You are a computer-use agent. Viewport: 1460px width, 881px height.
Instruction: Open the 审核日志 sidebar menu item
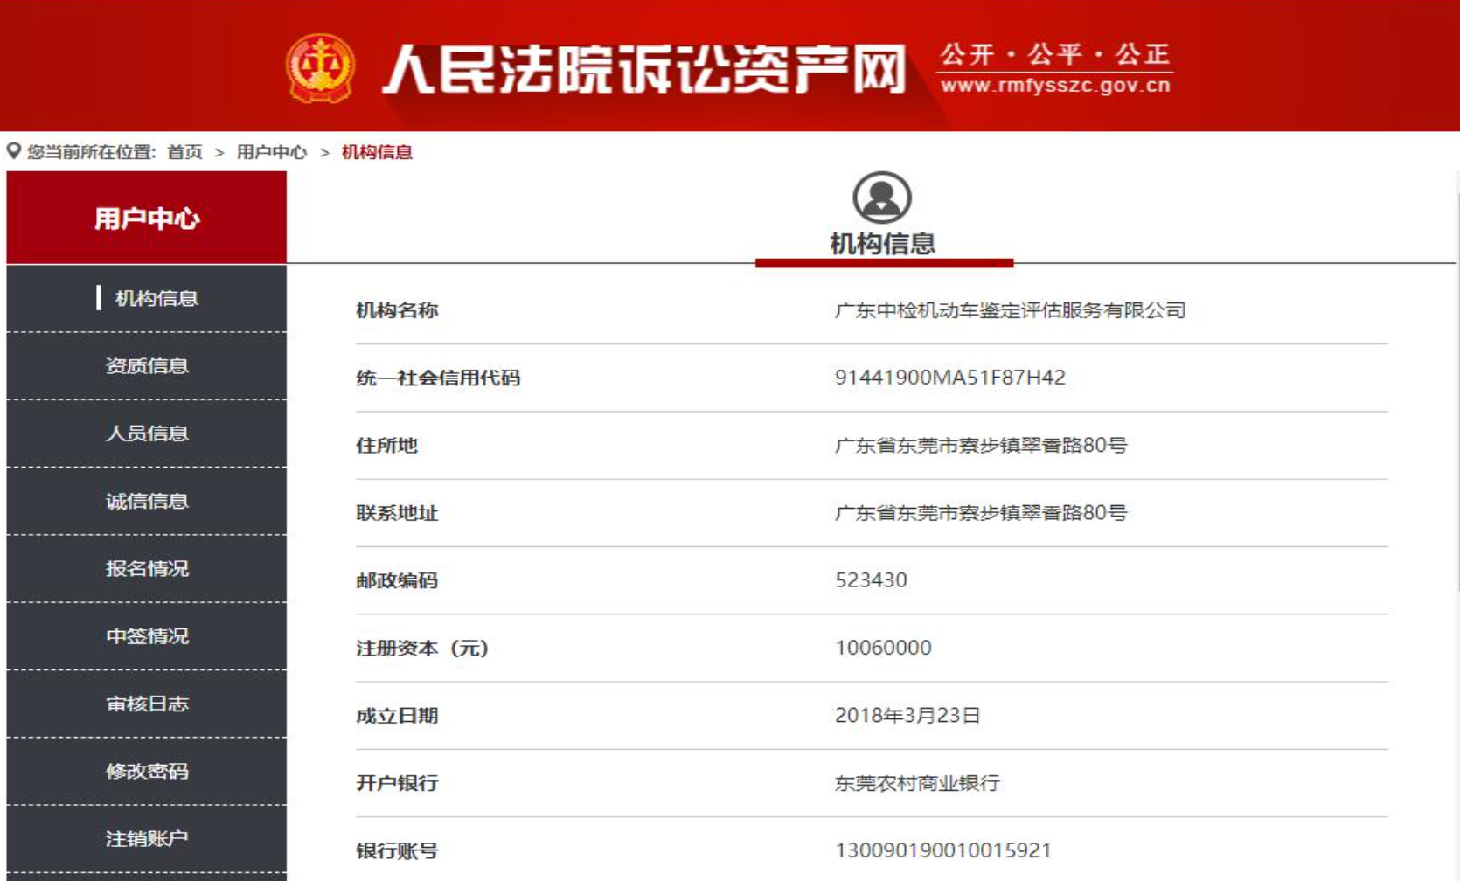click(x=147, y=704)
